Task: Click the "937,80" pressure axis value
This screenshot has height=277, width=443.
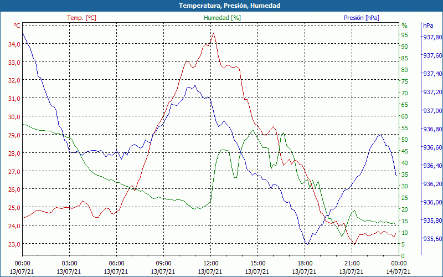Action: click(x=432, y=37)
